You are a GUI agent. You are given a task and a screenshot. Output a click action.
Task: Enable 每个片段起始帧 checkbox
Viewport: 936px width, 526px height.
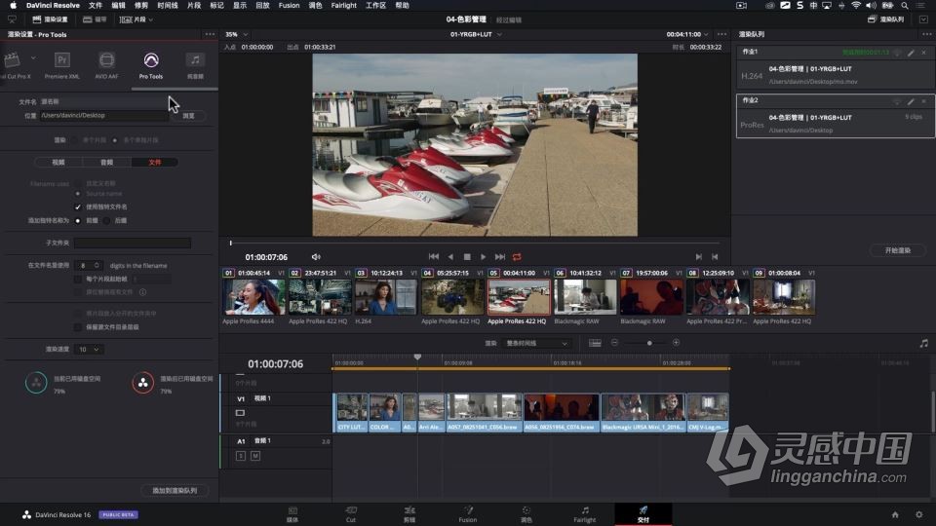click(x=78, y=280)
